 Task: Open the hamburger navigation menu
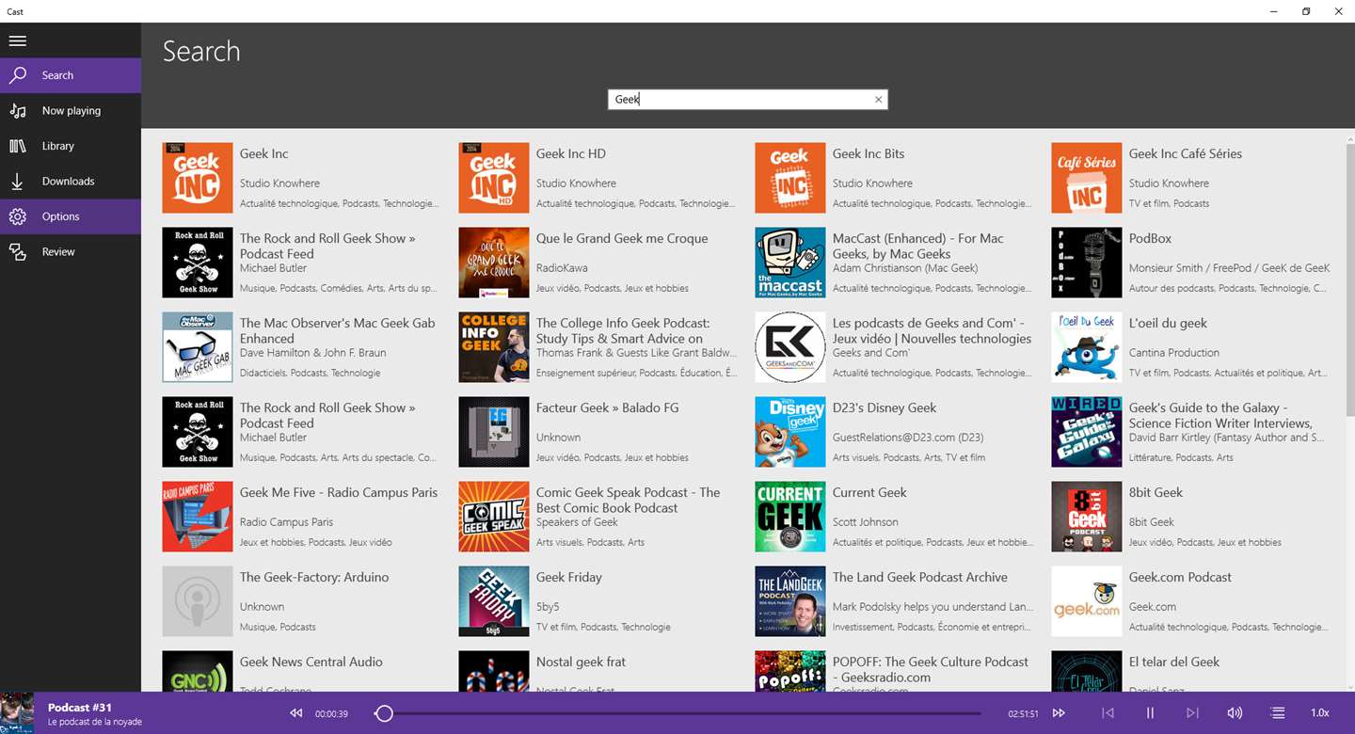pyautogui.click(x=18, y=40)
